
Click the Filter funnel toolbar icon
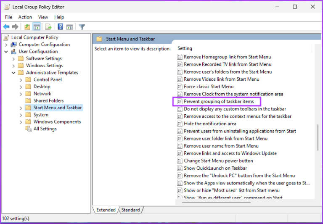coord(82,27)
